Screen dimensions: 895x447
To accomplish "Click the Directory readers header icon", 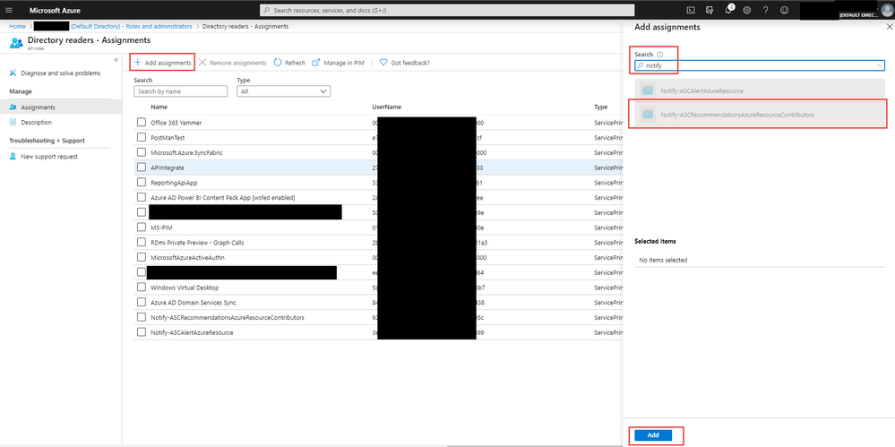I will (x=16, y=43).
